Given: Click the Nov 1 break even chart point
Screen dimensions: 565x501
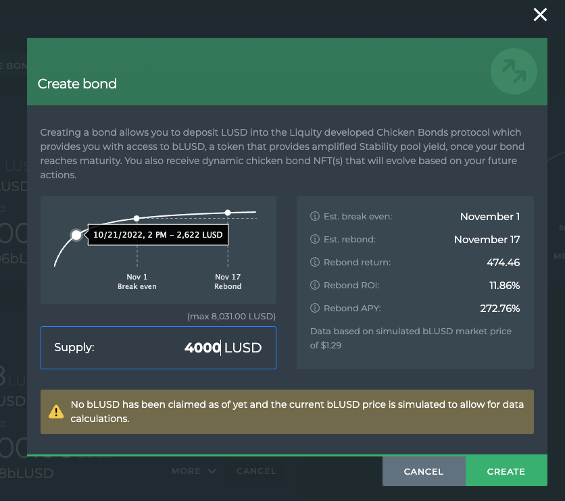Looking at the screenshot, I should 137,219.
